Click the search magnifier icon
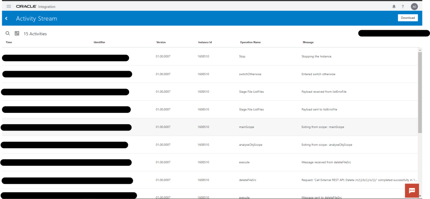430x199 pixels. (x=8, y=34)
